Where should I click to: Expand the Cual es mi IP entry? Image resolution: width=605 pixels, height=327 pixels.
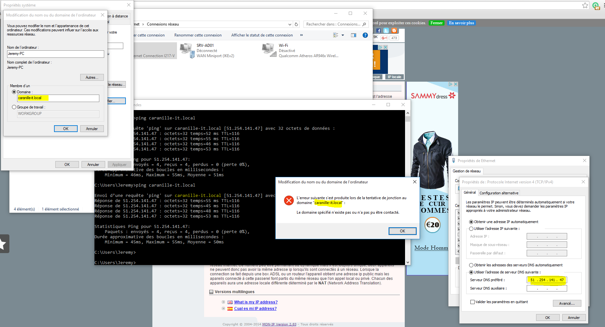point(223,309)
